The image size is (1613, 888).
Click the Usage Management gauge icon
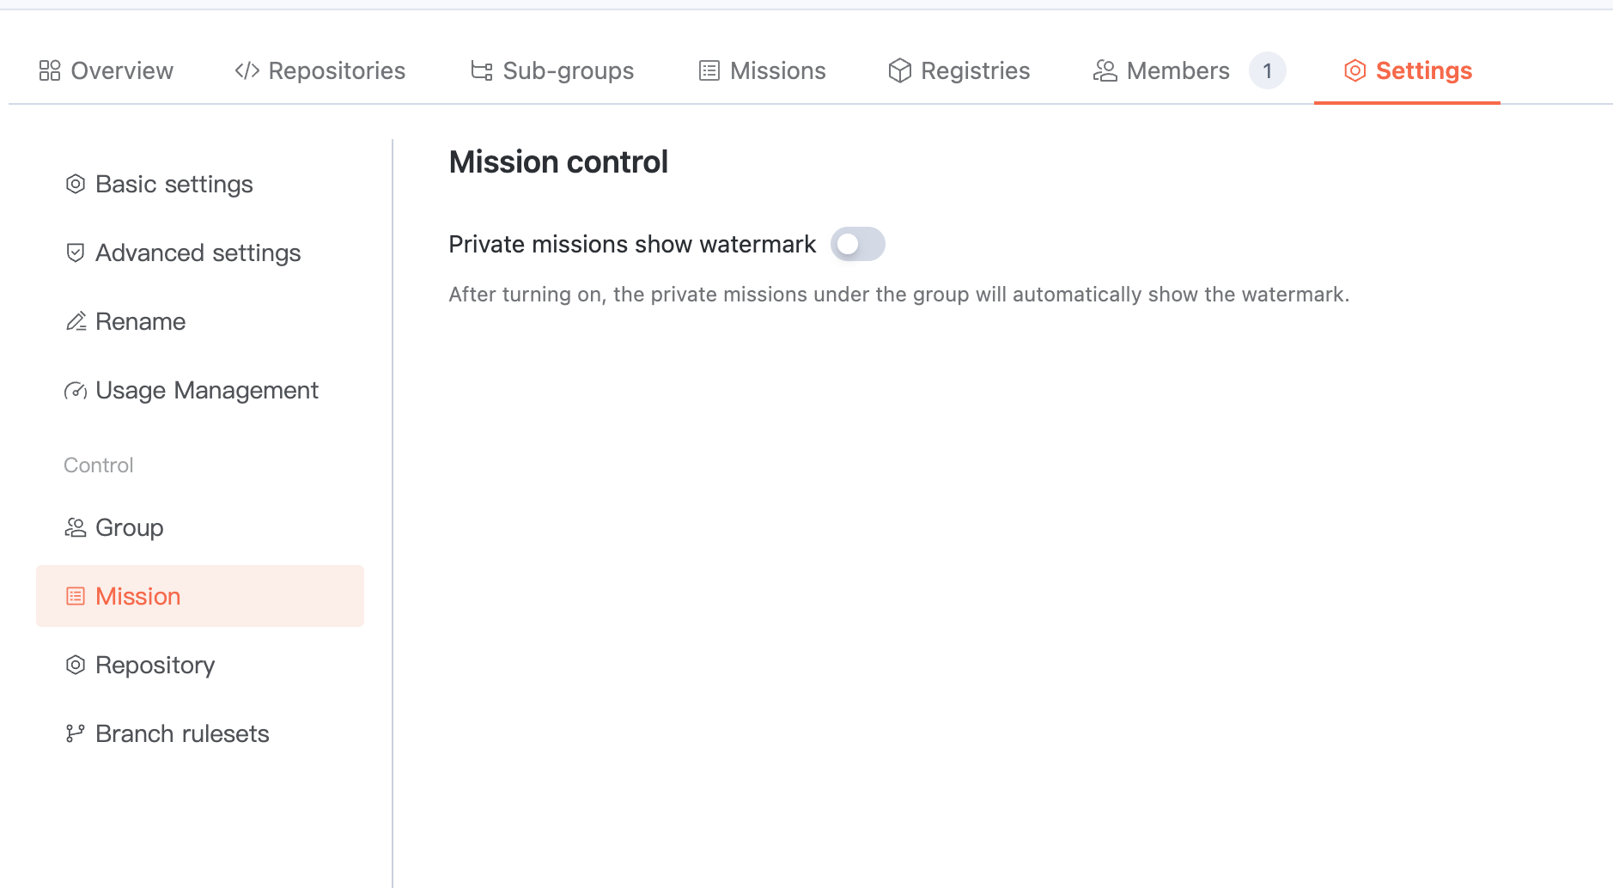[x=76, y=391]
